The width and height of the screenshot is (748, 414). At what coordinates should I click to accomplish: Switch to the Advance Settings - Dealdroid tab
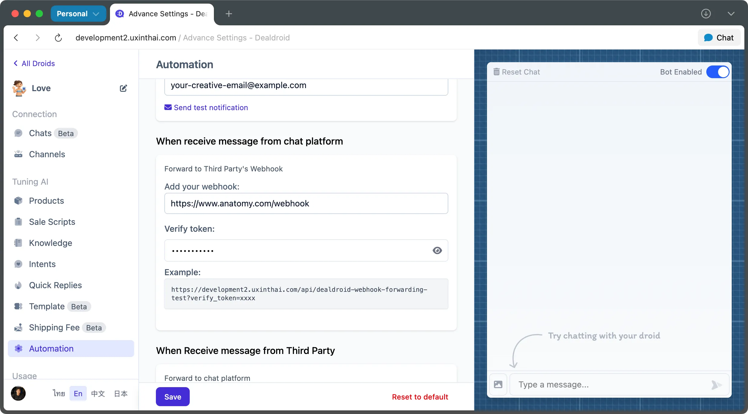point(162,14)
